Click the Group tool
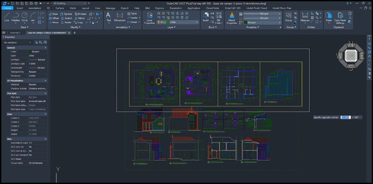Screen dimensions: 373x184 click(x=288, y=17)
